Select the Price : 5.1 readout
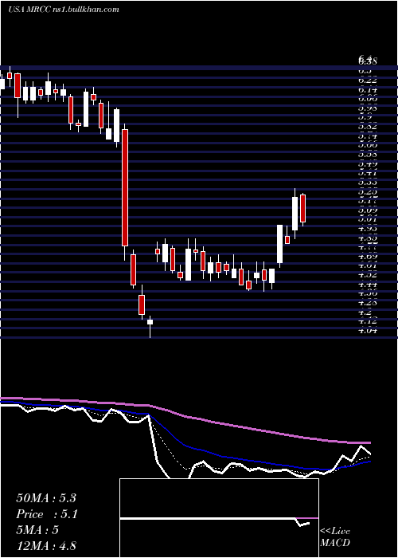Viewport: 398px width, 558px height. [x=47, y=514]
